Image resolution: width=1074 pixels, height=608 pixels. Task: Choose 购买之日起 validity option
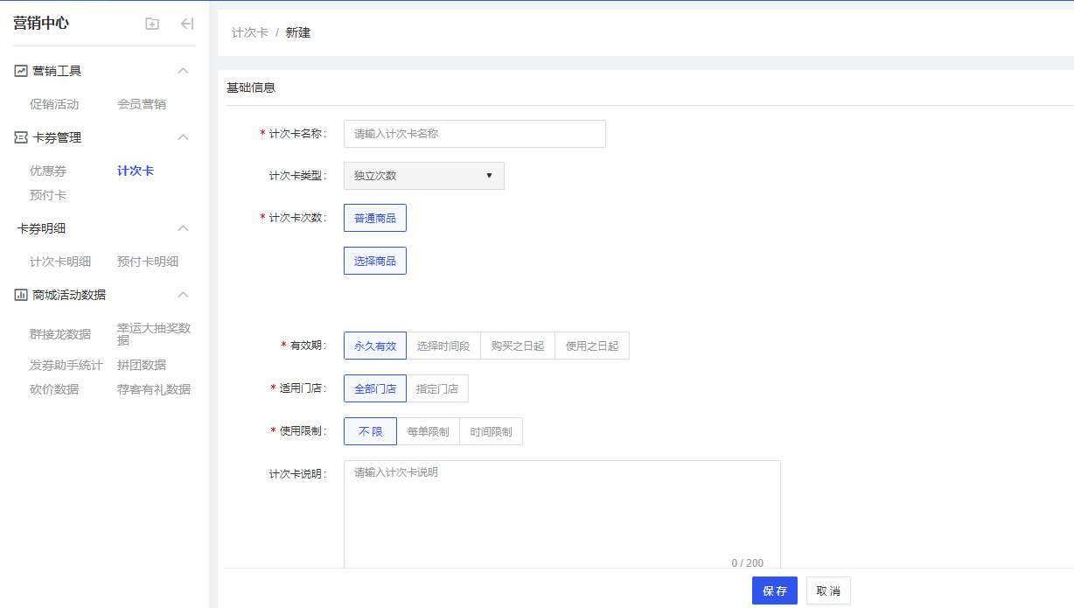(518, 346)
